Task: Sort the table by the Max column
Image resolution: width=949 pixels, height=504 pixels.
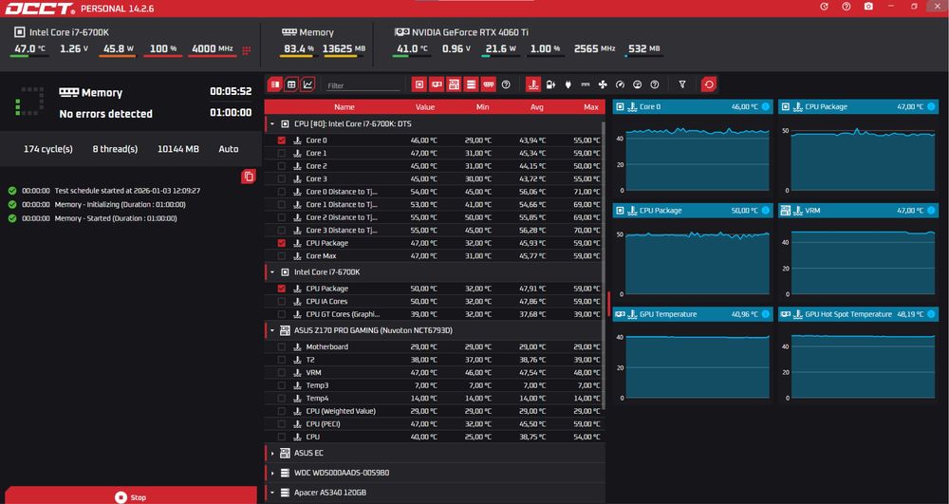Action: (590, 107)
